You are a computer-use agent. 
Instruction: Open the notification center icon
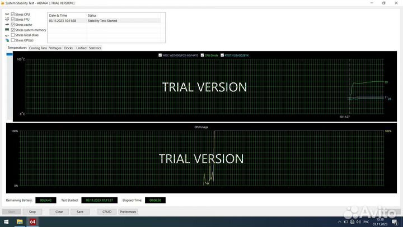pyautogui.click(x=395, y=222)
